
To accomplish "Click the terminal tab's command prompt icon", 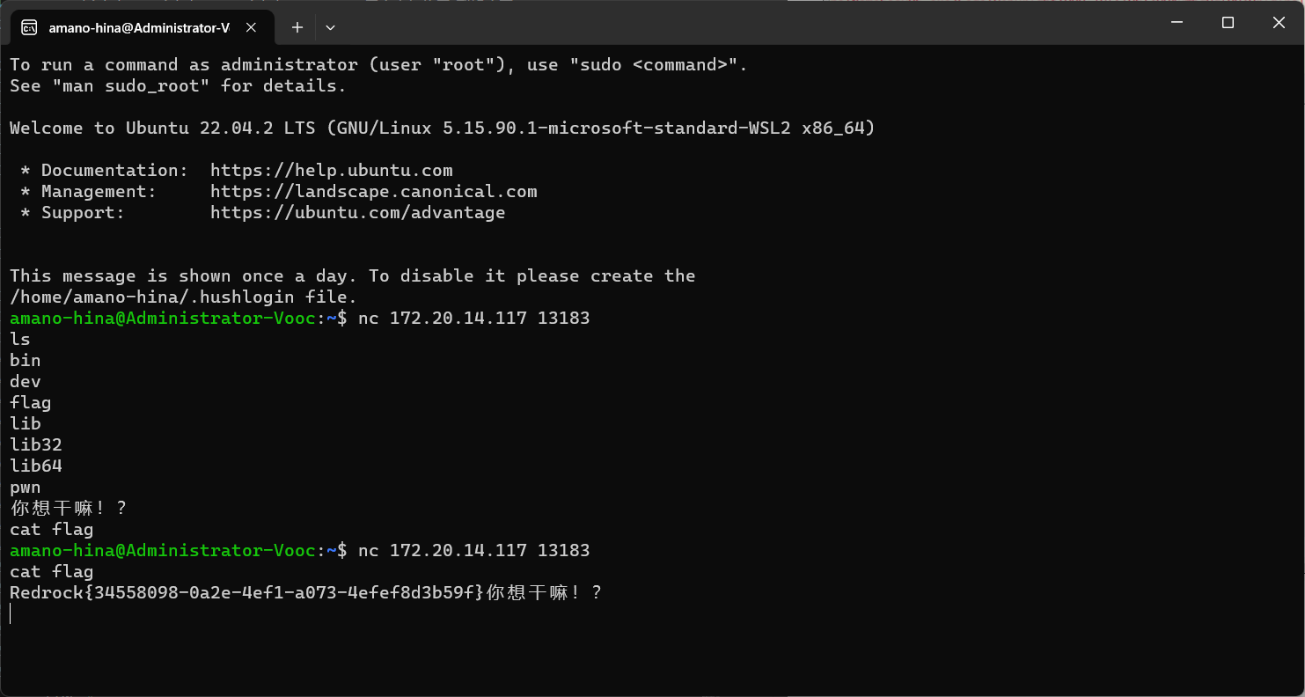I will point(29,27).
